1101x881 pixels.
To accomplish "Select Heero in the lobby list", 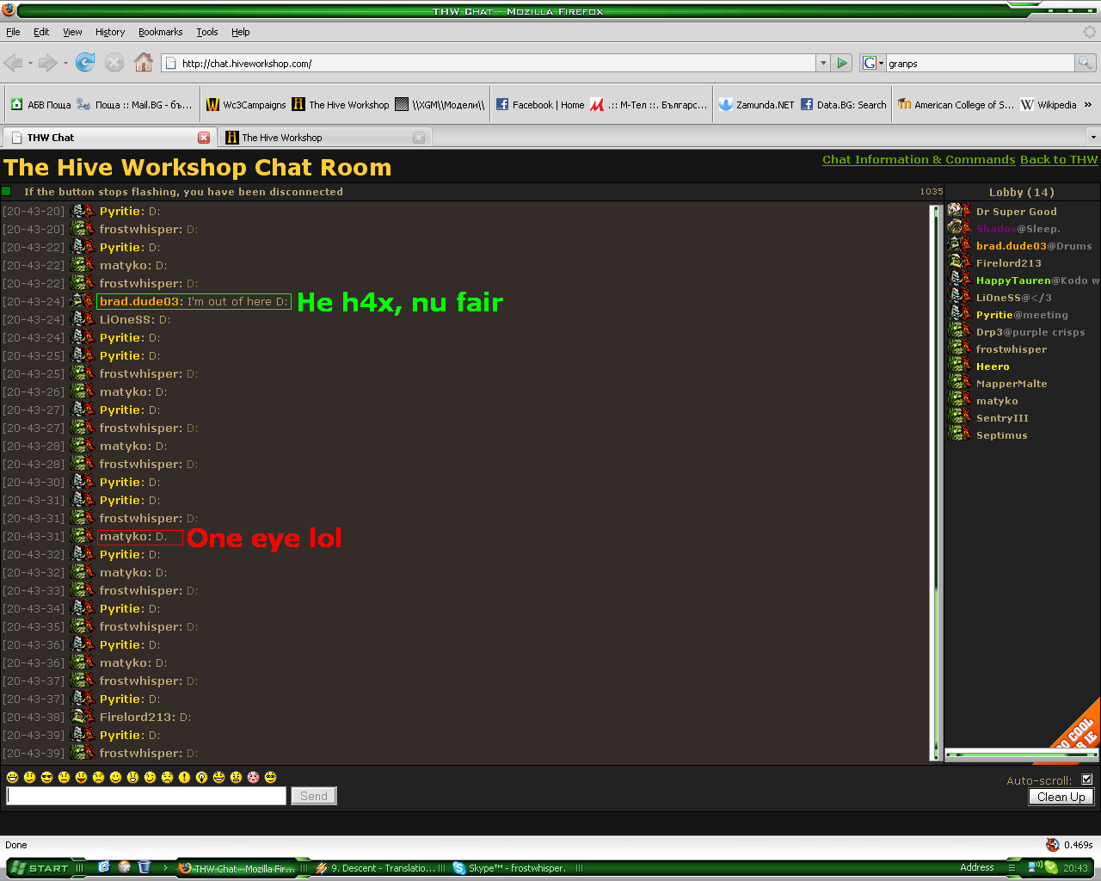I will pos(993,367).
